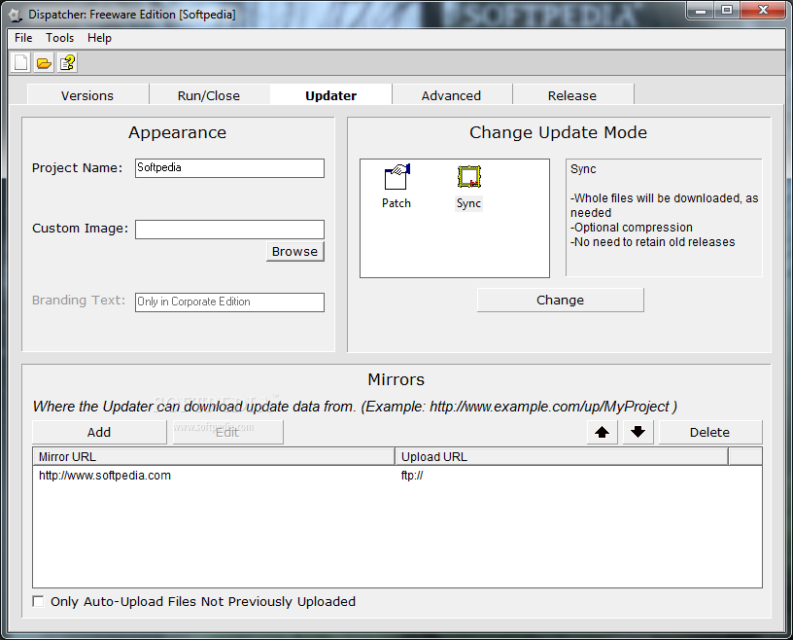Image resolution: width=793 pixels, height=640 pixels.
Task: Minimize the Dispatcher window
Action: pos(701,10)
